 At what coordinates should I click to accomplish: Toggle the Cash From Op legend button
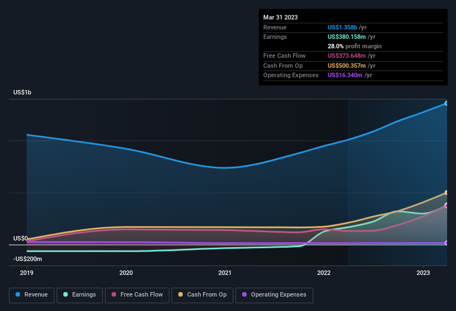[x=202, y=295]
